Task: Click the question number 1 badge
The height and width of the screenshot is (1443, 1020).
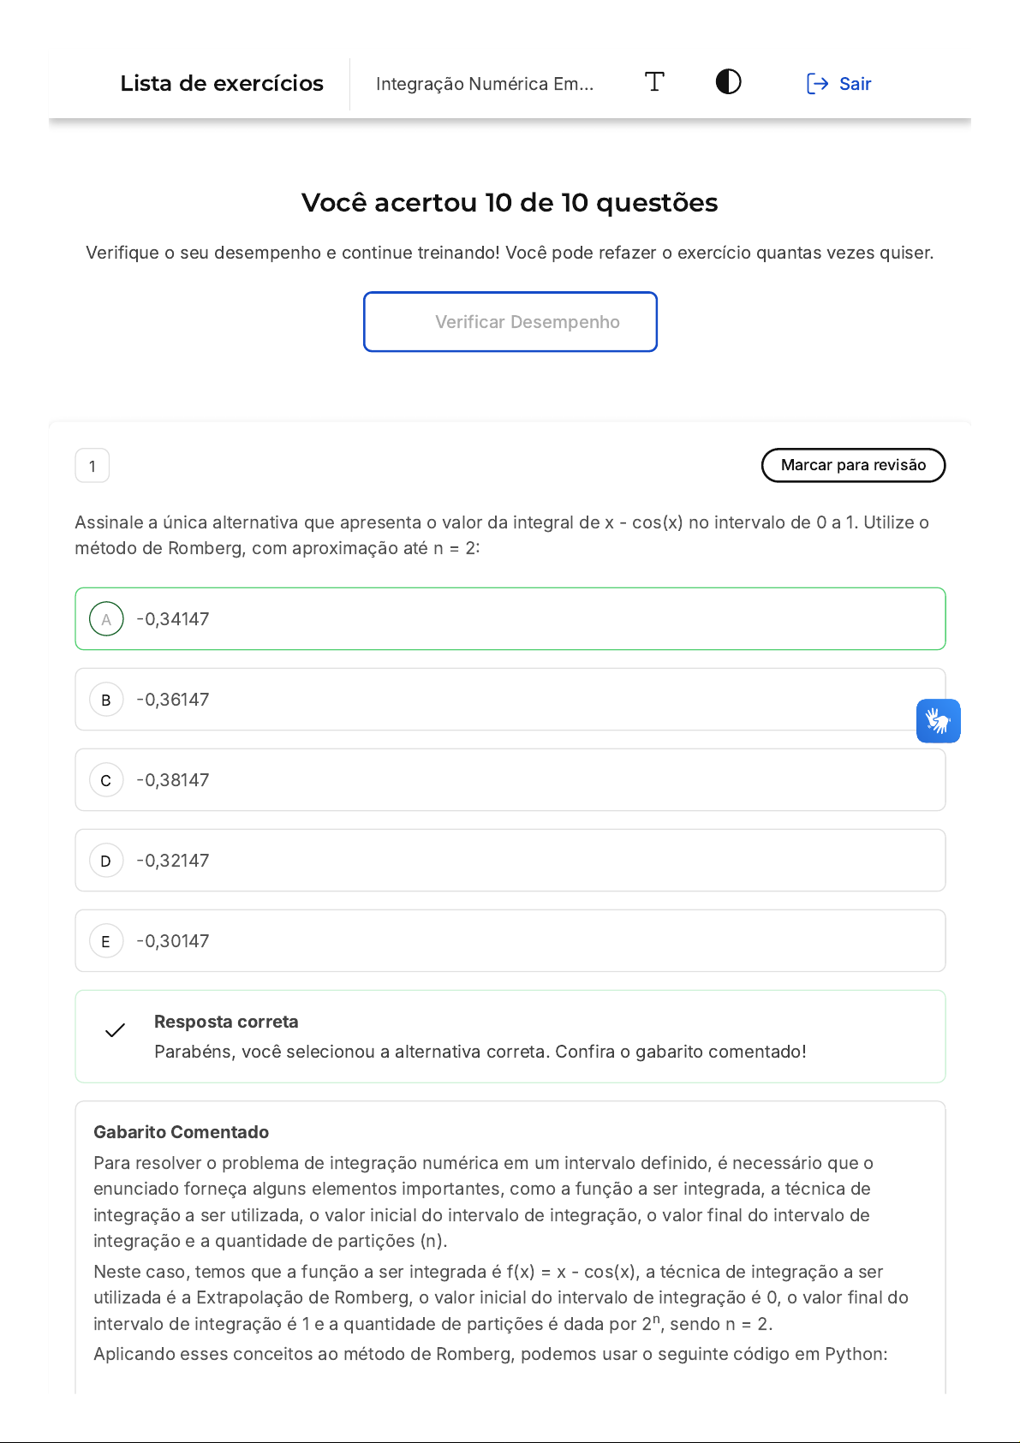Action: 92,466
